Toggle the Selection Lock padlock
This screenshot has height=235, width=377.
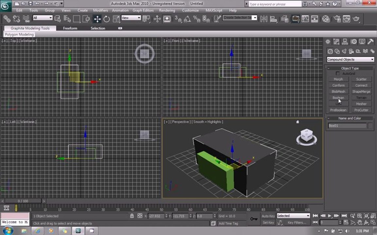pos(132,216)
